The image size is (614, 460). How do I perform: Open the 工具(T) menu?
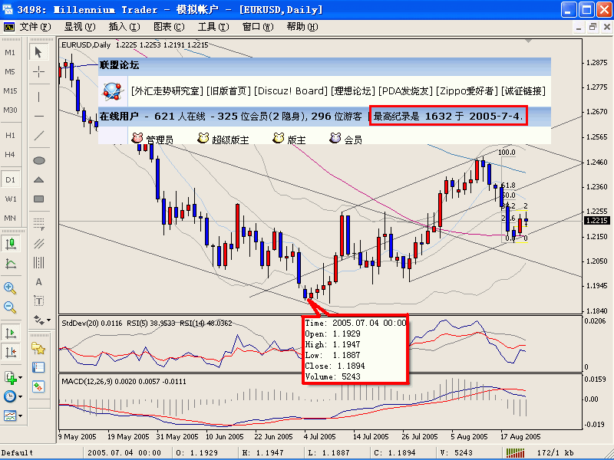(213, 27)
